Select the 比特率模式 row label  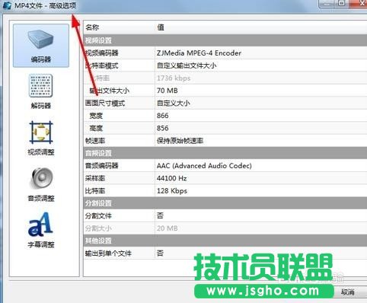tap(101, 65)
